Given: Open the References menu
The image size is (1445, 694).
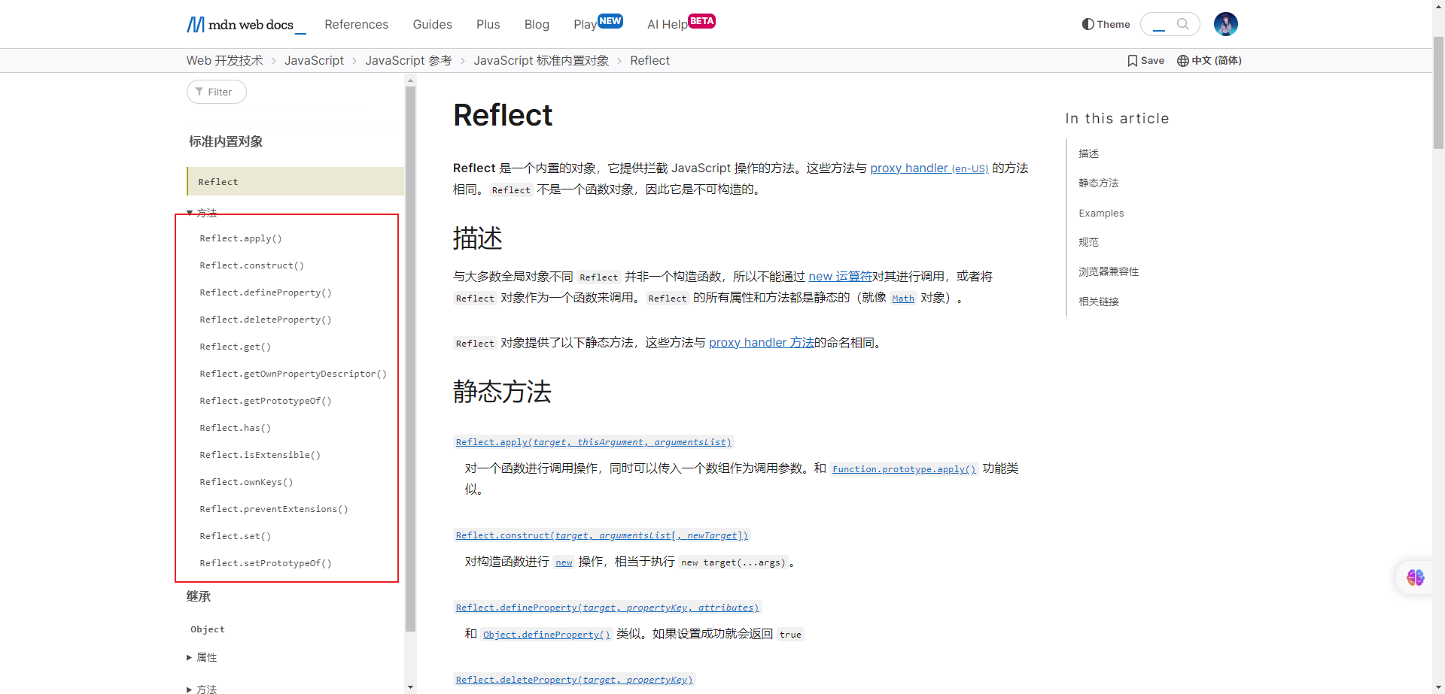Looking at the screenshot, I should click(x=356, y=25).
